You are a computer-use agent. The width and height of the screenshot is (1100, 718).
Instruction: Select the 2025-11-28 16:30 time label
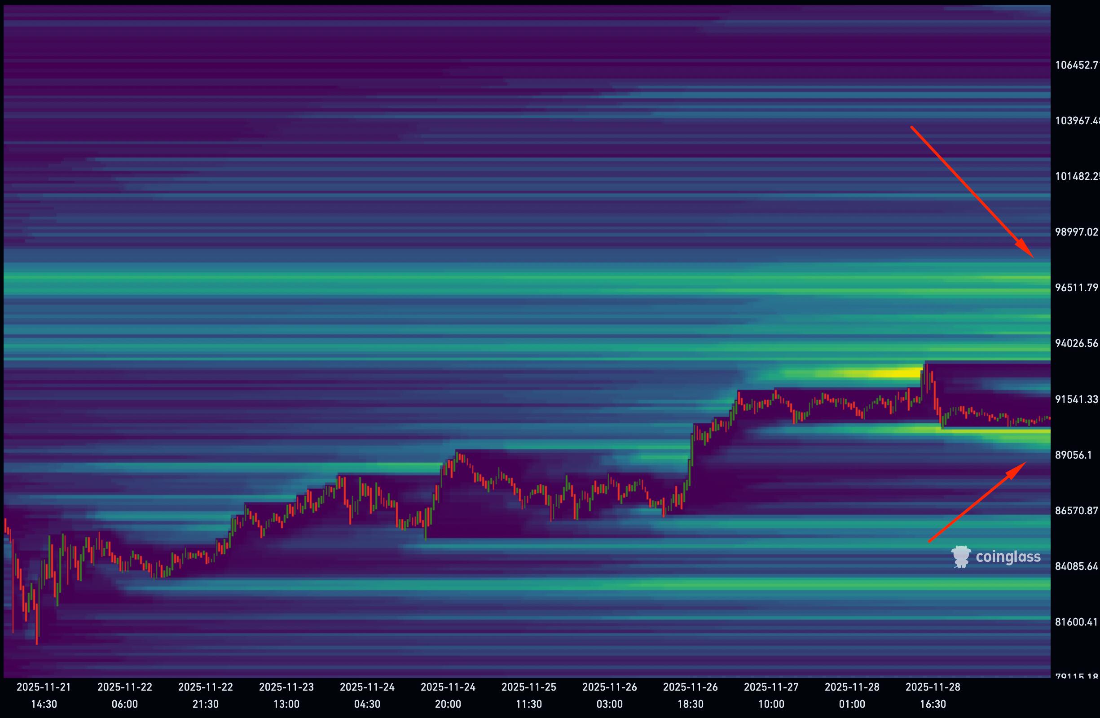tap(933, 696)
